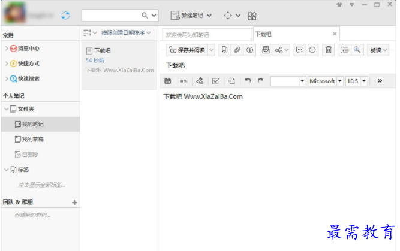Viewport: 400px width, 251px height.
Task: Click the comment speech bubble icon
Action: click(300, 50)
